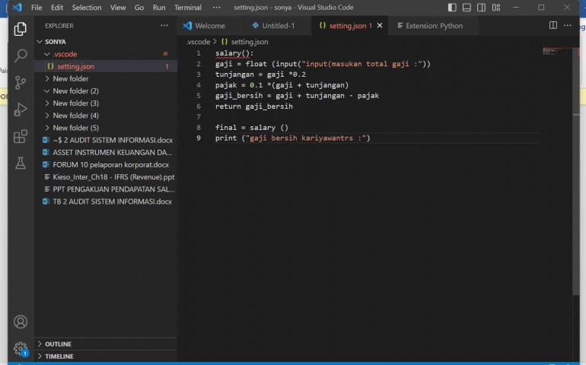This screenshot has height=365, width=586.
Task: Toggle Secondary Side Bar layout button
Action: (482, 8)
